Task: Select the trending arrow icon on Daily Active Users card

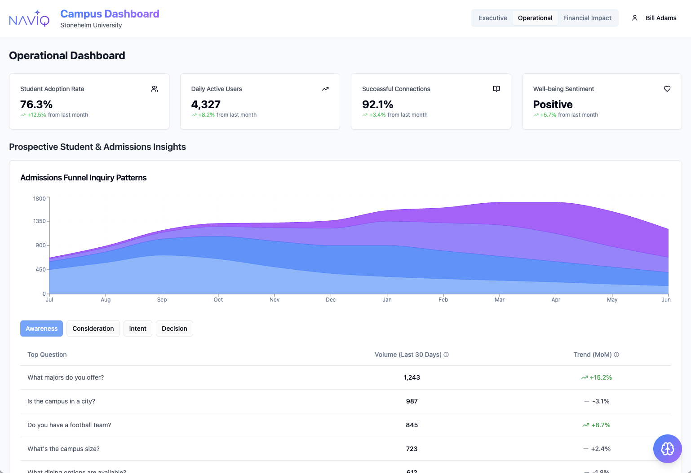Action: point(325,89)
